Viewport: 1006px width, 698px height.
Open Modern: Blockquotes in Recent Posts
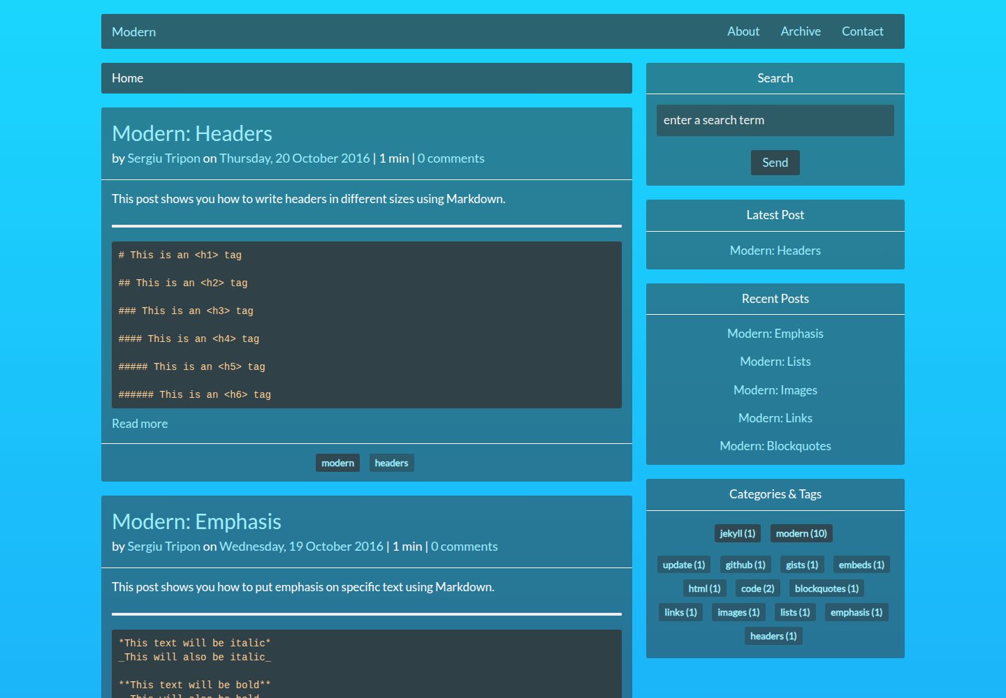[775, 446]
